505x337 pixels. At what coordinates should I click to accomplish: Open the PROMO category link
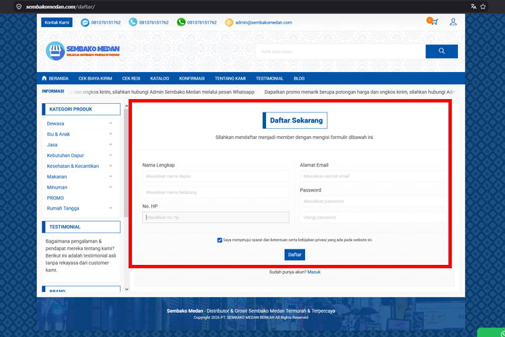click(x=55, y=198)
